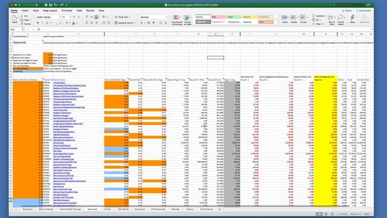Switch to Normal view in status bar
Image resolution: width=387 pixels, height=218 pixels.
coord(319,214)
